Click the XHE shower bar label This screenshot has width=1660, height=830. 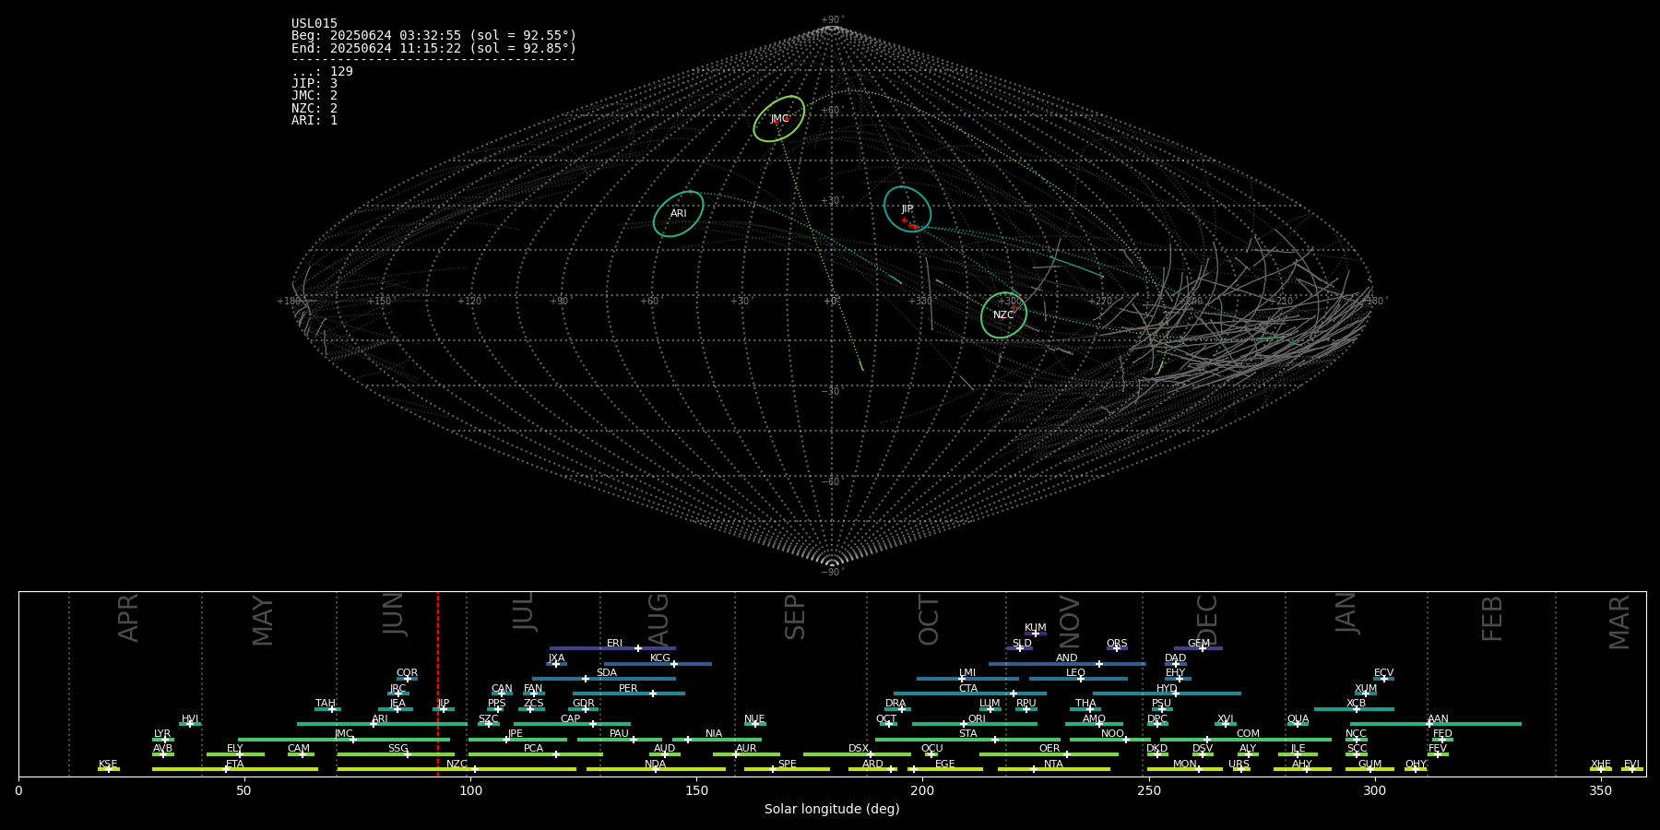click(1601, 765)
